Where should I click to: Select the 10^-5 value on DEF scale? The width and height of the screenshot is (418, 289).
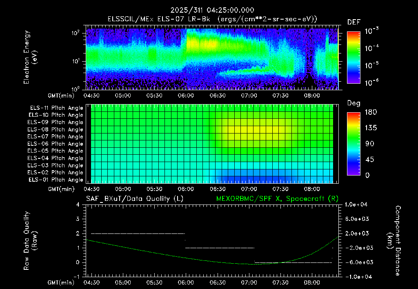pos(372,65)
